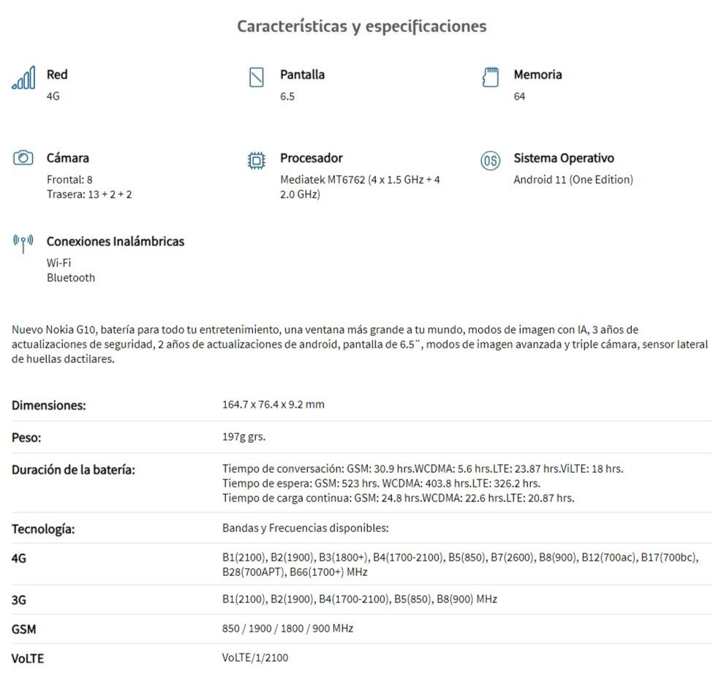Select the Red label
This screenshot has width=724, height=677.
coord(57,75)
